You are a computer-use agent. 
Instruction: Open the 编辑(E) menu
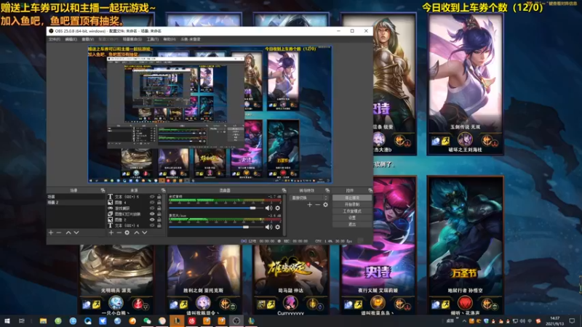pos(71,39)
